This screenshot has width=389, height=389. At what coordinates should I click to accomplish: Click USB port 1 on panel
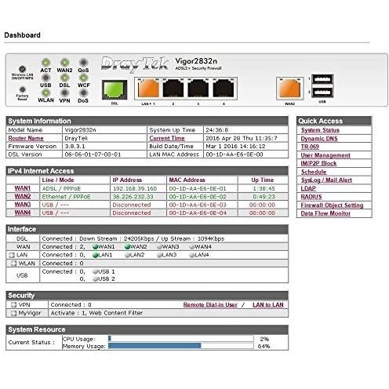[x=323, y=79]
